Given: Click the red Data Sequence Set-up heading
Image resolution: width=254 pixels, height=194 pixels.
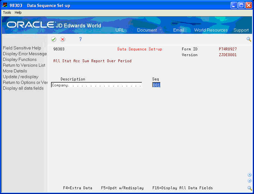Looking at the screenshot, I should (140, 49).
